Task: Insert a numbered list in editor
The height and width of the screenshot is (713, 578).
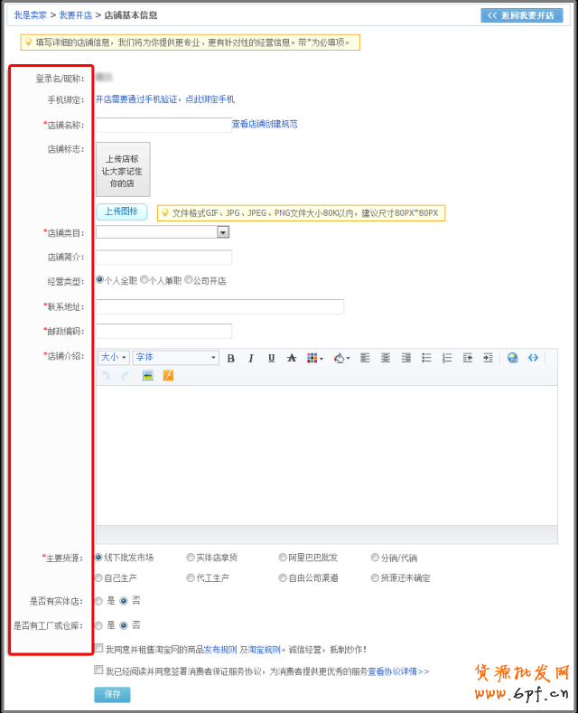Action: [446, 358]
